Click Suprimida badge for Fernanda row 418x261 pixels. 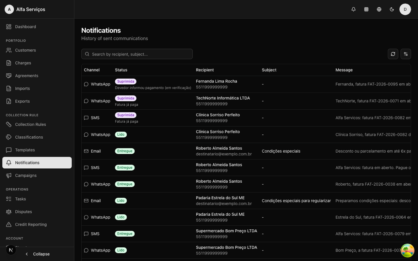tap(126, 82)
